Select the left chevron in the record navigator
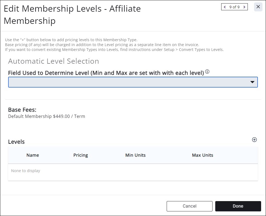266x216 pixels. 224,7
